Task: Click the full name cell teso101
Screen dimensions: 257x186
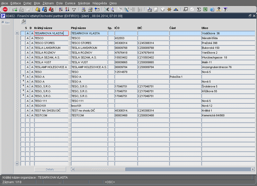Action: (89, 106)
